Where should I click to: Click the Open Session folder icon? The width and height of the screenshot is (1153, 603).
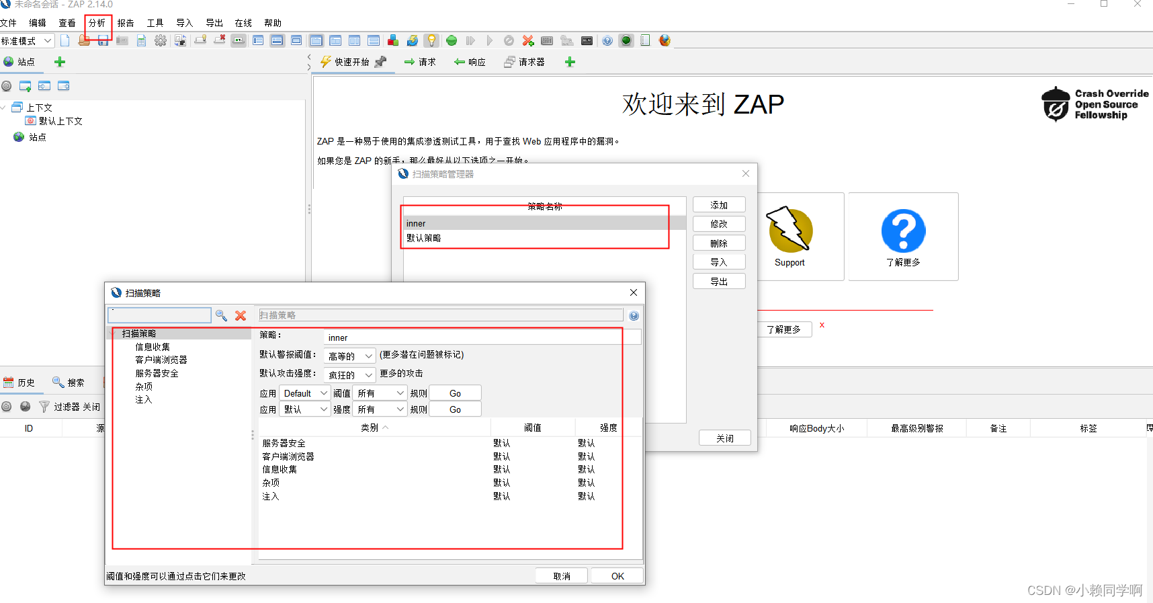tap(84, 41)
